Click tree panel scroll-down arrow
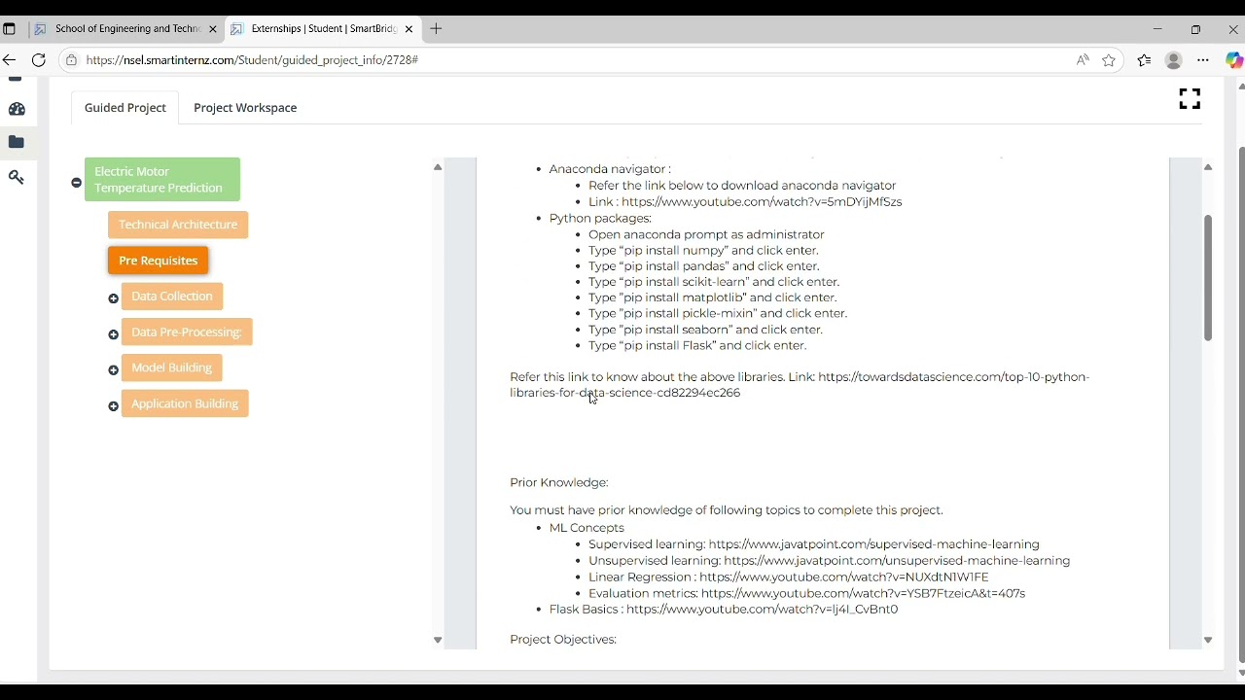The height and width of the screenshot is (700, 1245). [x=438, y=641]
